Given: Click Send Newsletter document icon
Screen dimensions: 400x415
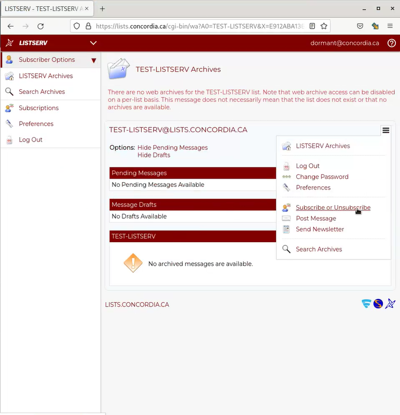Looking at the screenshot, I should click(x=286, y=229).
